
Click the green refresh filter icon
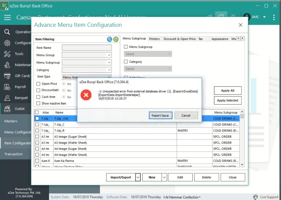tap(116, 39)
